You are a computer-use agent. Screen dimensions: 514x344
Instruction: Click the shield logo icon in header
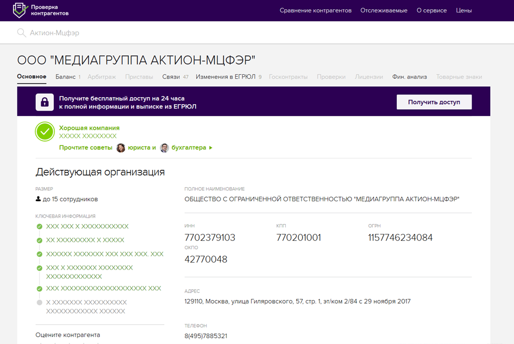pos(20,10)
